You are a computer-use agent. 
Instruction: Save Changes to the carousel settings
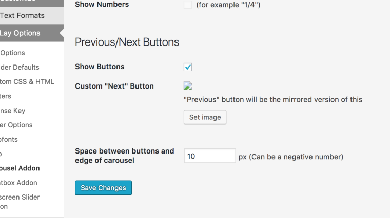(103, 188)
